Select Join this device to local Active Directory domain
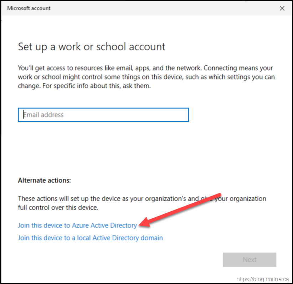Viewport: 293px width, 284px height. pyautogui.click(x=90, y=238)
